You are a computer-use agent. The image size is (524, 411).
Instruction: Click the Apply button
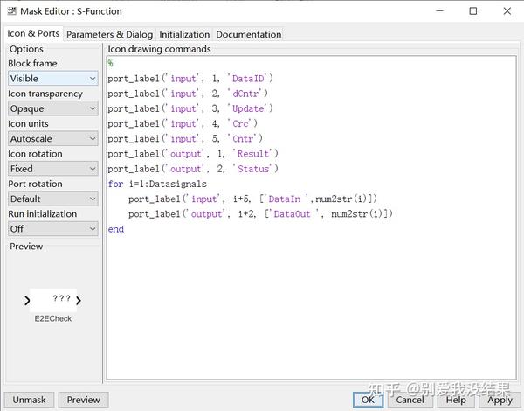point(500,400)
